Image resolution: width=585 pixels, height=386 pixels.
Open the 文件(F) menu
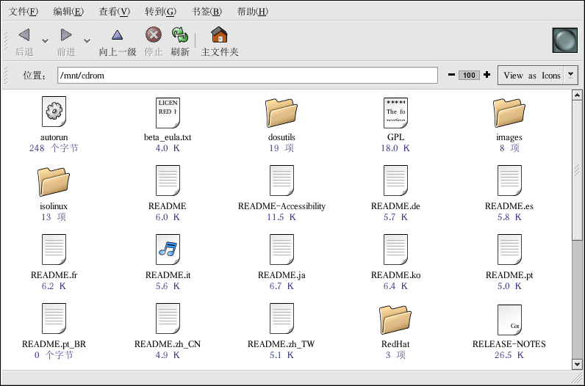point(23,12)
